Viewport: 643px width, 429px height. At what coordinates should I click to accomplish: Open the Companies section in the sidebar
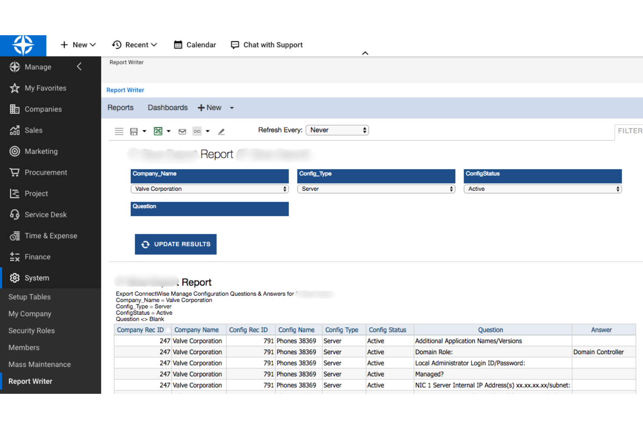point(43,109)
